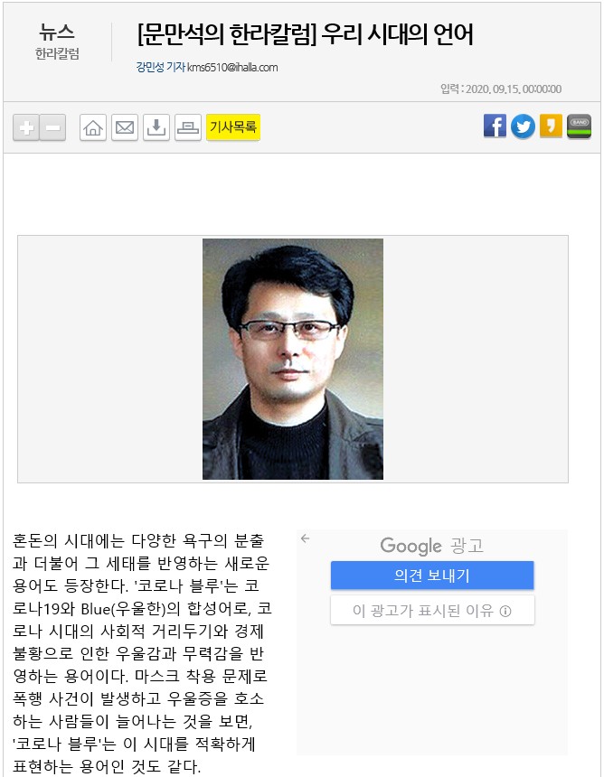The image size is (604, 777).
Task: Decrease font size with minus button
Action: 52,128
